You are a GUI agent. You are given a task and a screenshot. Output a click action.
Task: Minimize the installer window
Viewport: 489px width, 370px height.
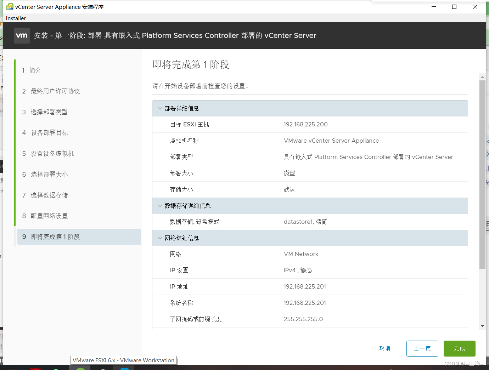click(x=433, y=7)
